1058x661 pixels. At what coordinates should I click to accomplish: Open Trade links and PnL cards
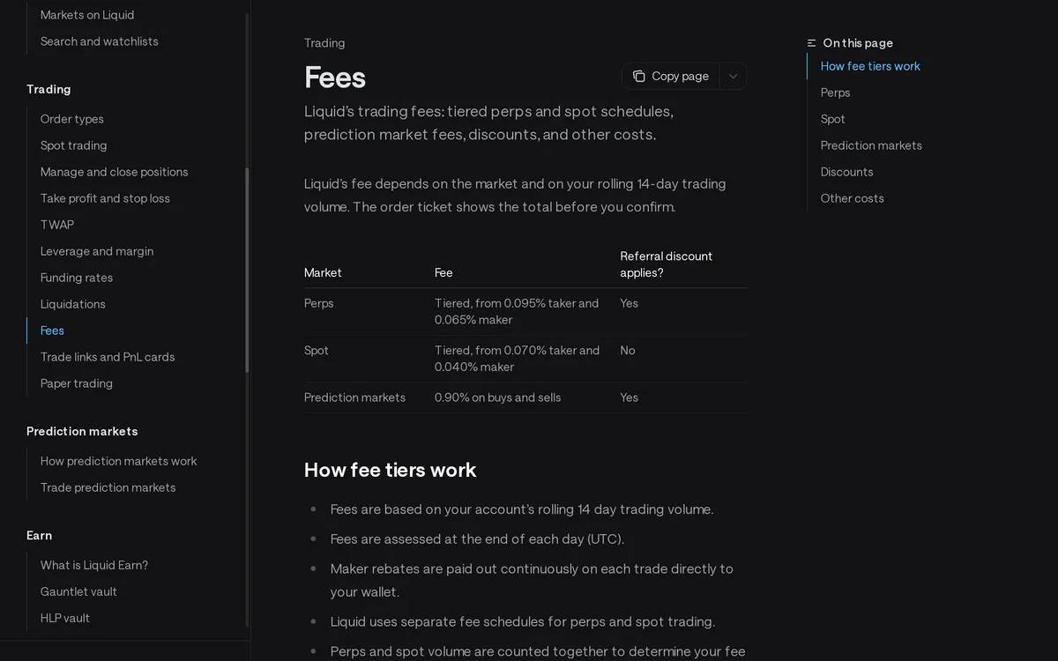108,357
